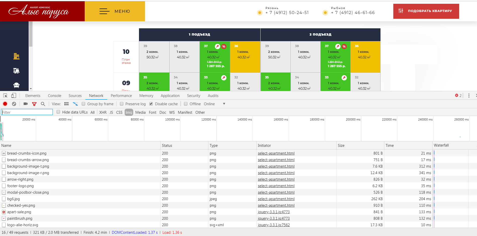This screenshot has height=236, width=477.
Task: Open network search magnifier icon
Action: [x=43, y=104]
